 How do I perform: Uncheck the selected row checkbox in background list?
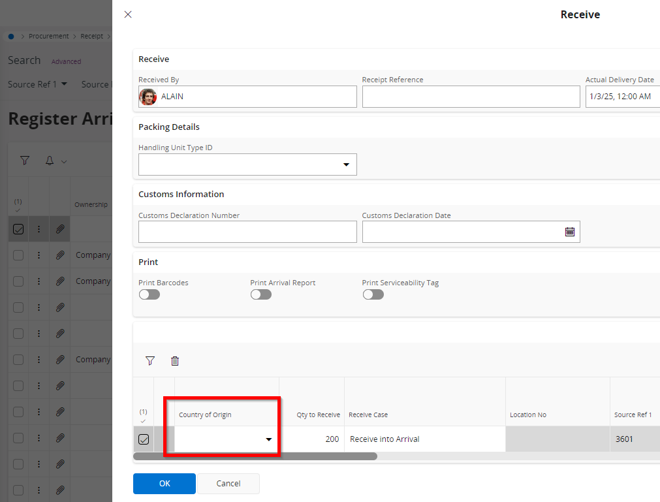pyautogui.click(x=18, y=229)
